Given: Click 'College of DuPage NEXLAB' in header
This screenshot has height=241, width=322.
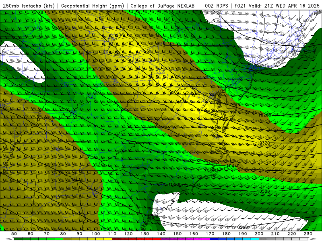Looking at the screenshot, I should pyautogui.click(x=163, y=6).
